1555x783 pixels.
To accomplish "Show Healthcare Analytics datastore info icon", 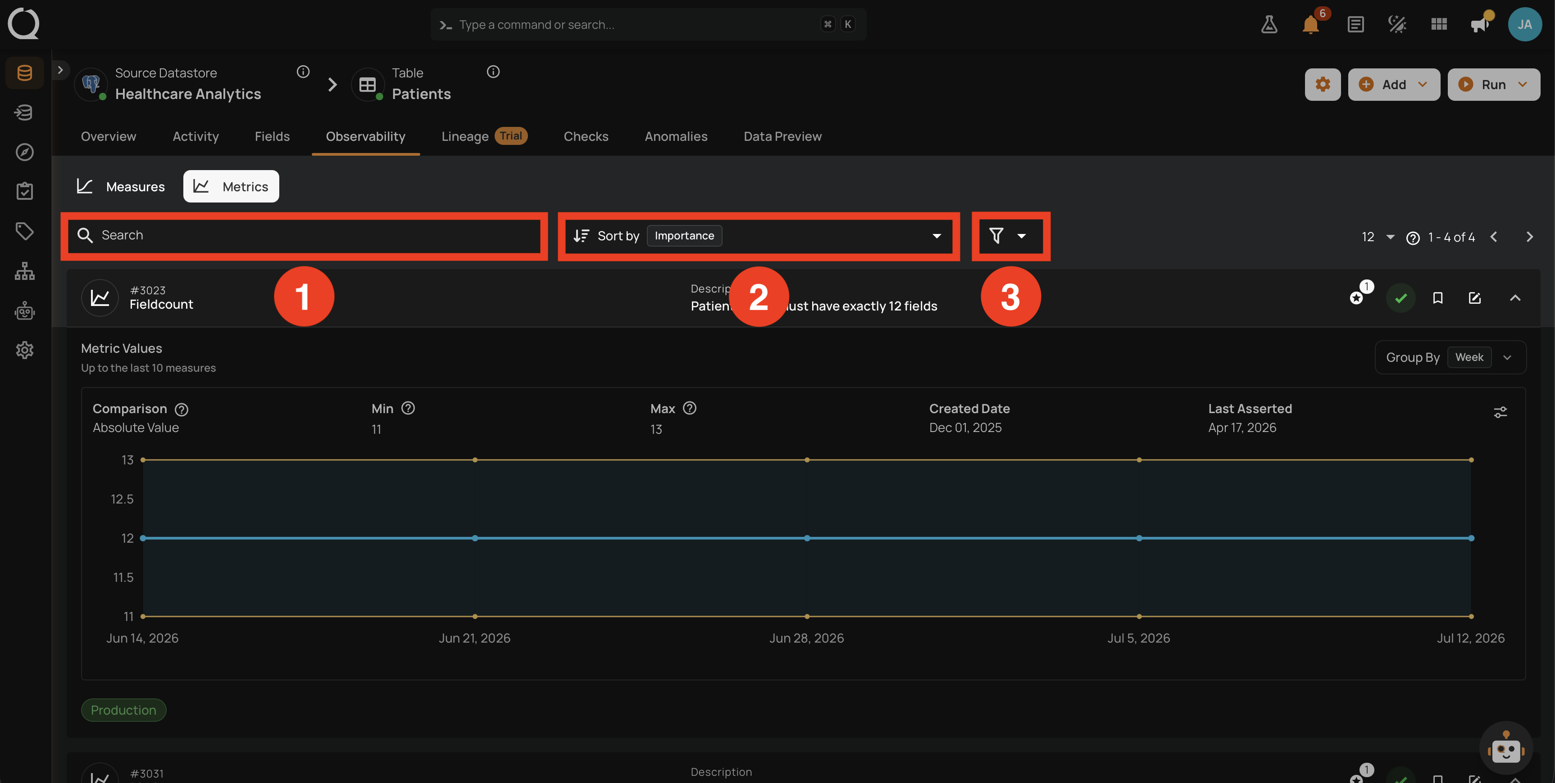I will click(x=303, y=72).
